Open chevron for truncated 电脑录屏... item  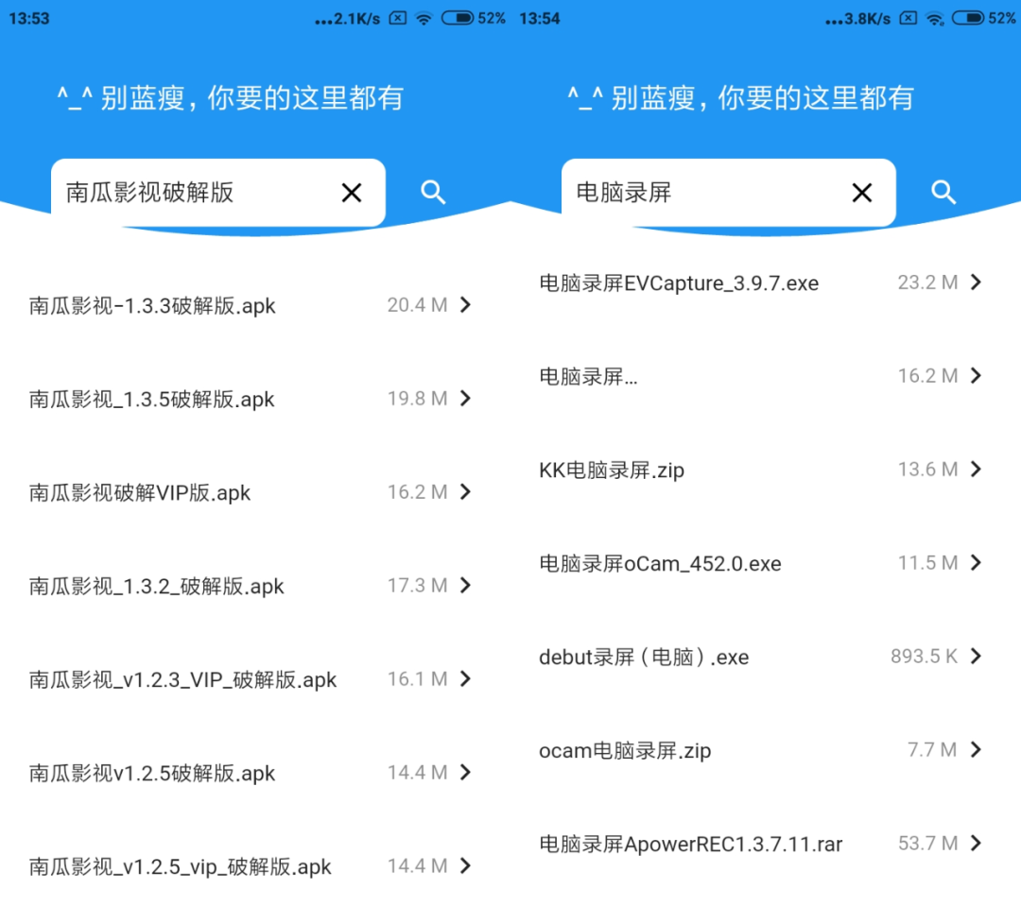coord(976,376)
